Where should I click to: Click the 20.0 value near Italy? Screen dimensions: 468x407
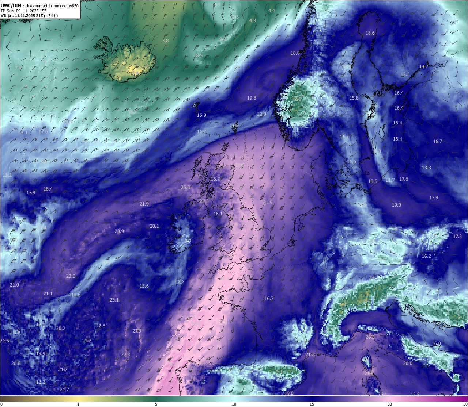(408, 364)
